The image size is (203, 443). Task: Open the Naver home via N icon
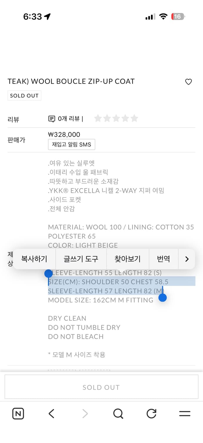click(x=18, y=413)
